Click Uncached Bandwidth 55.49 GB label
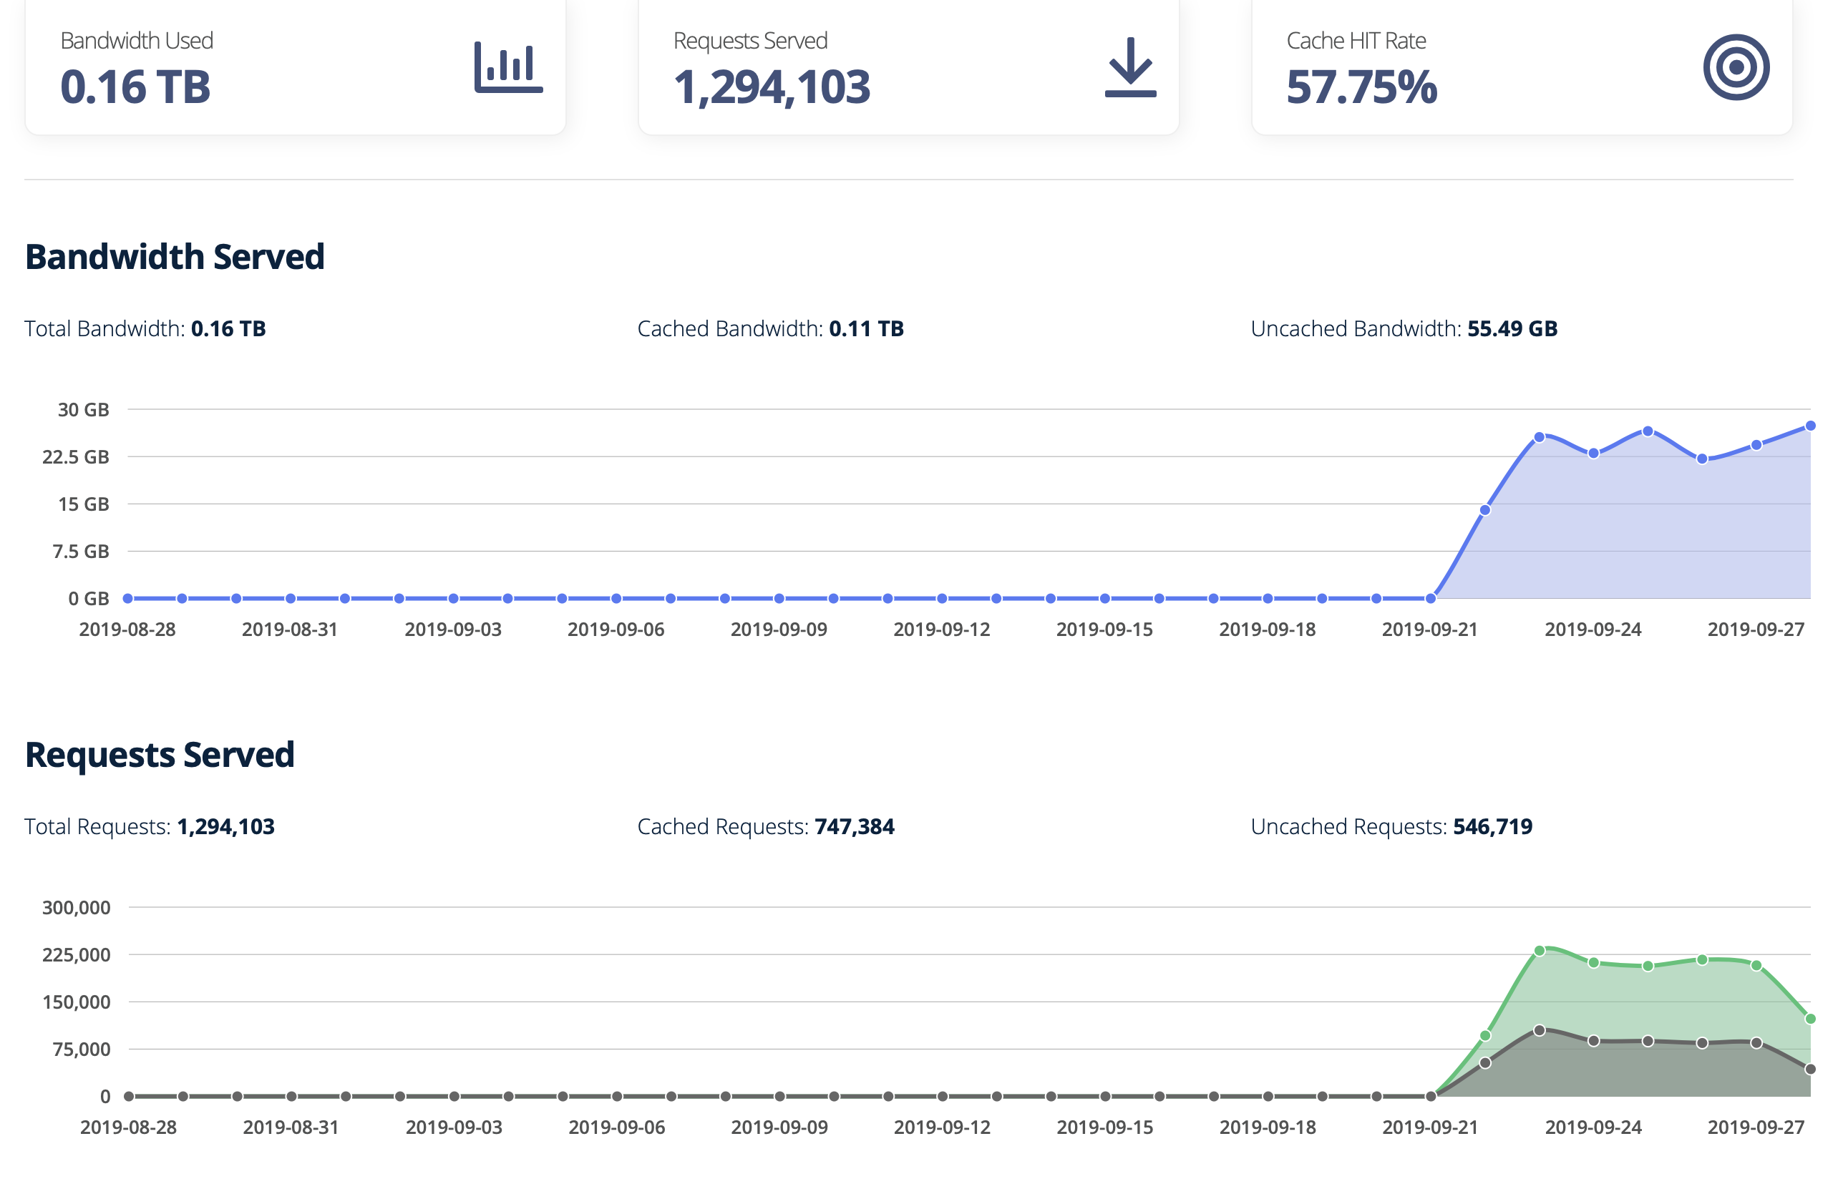 (1404, 329)
